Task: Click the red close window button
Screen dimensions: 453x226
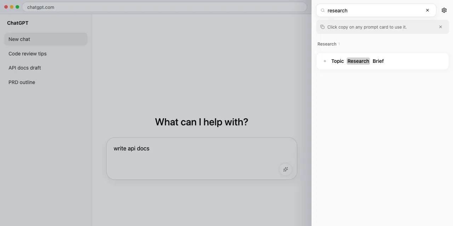Action: click(6, 7)
